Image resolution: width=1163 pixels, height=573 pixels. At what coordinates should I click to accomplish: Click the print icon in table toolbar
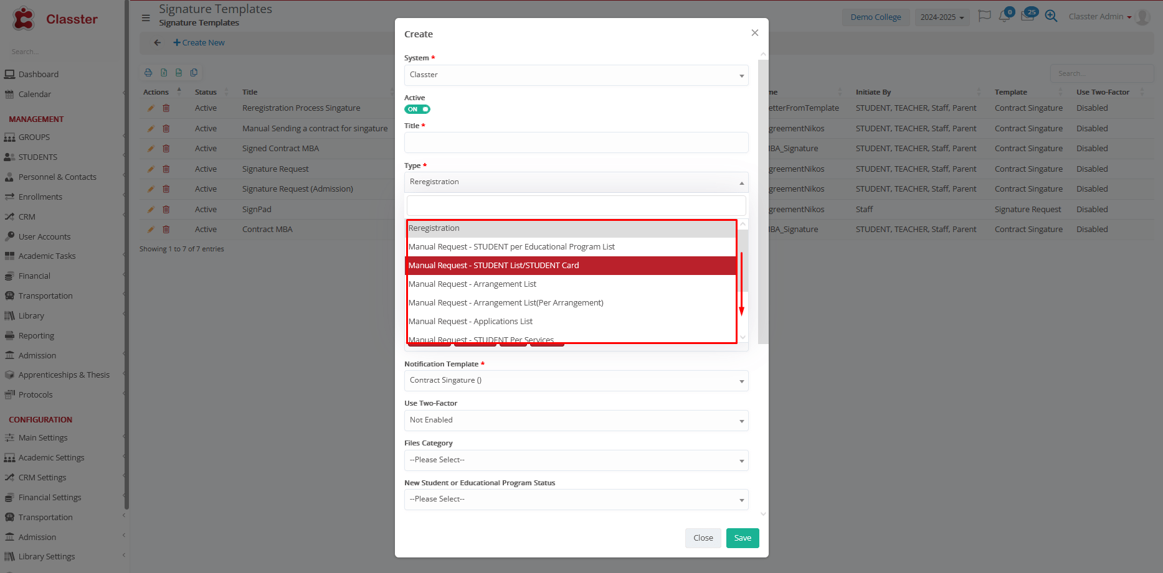pyautogui.click(x=148, y=73)
